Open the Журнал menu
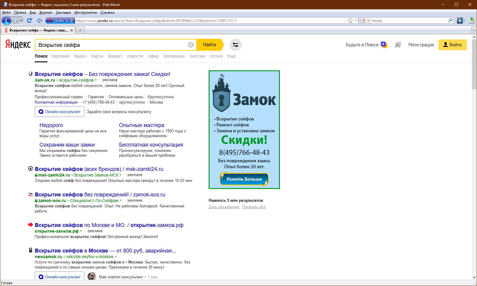The width and height of the screenshot is (477, 286). click(x=46, y=12)
